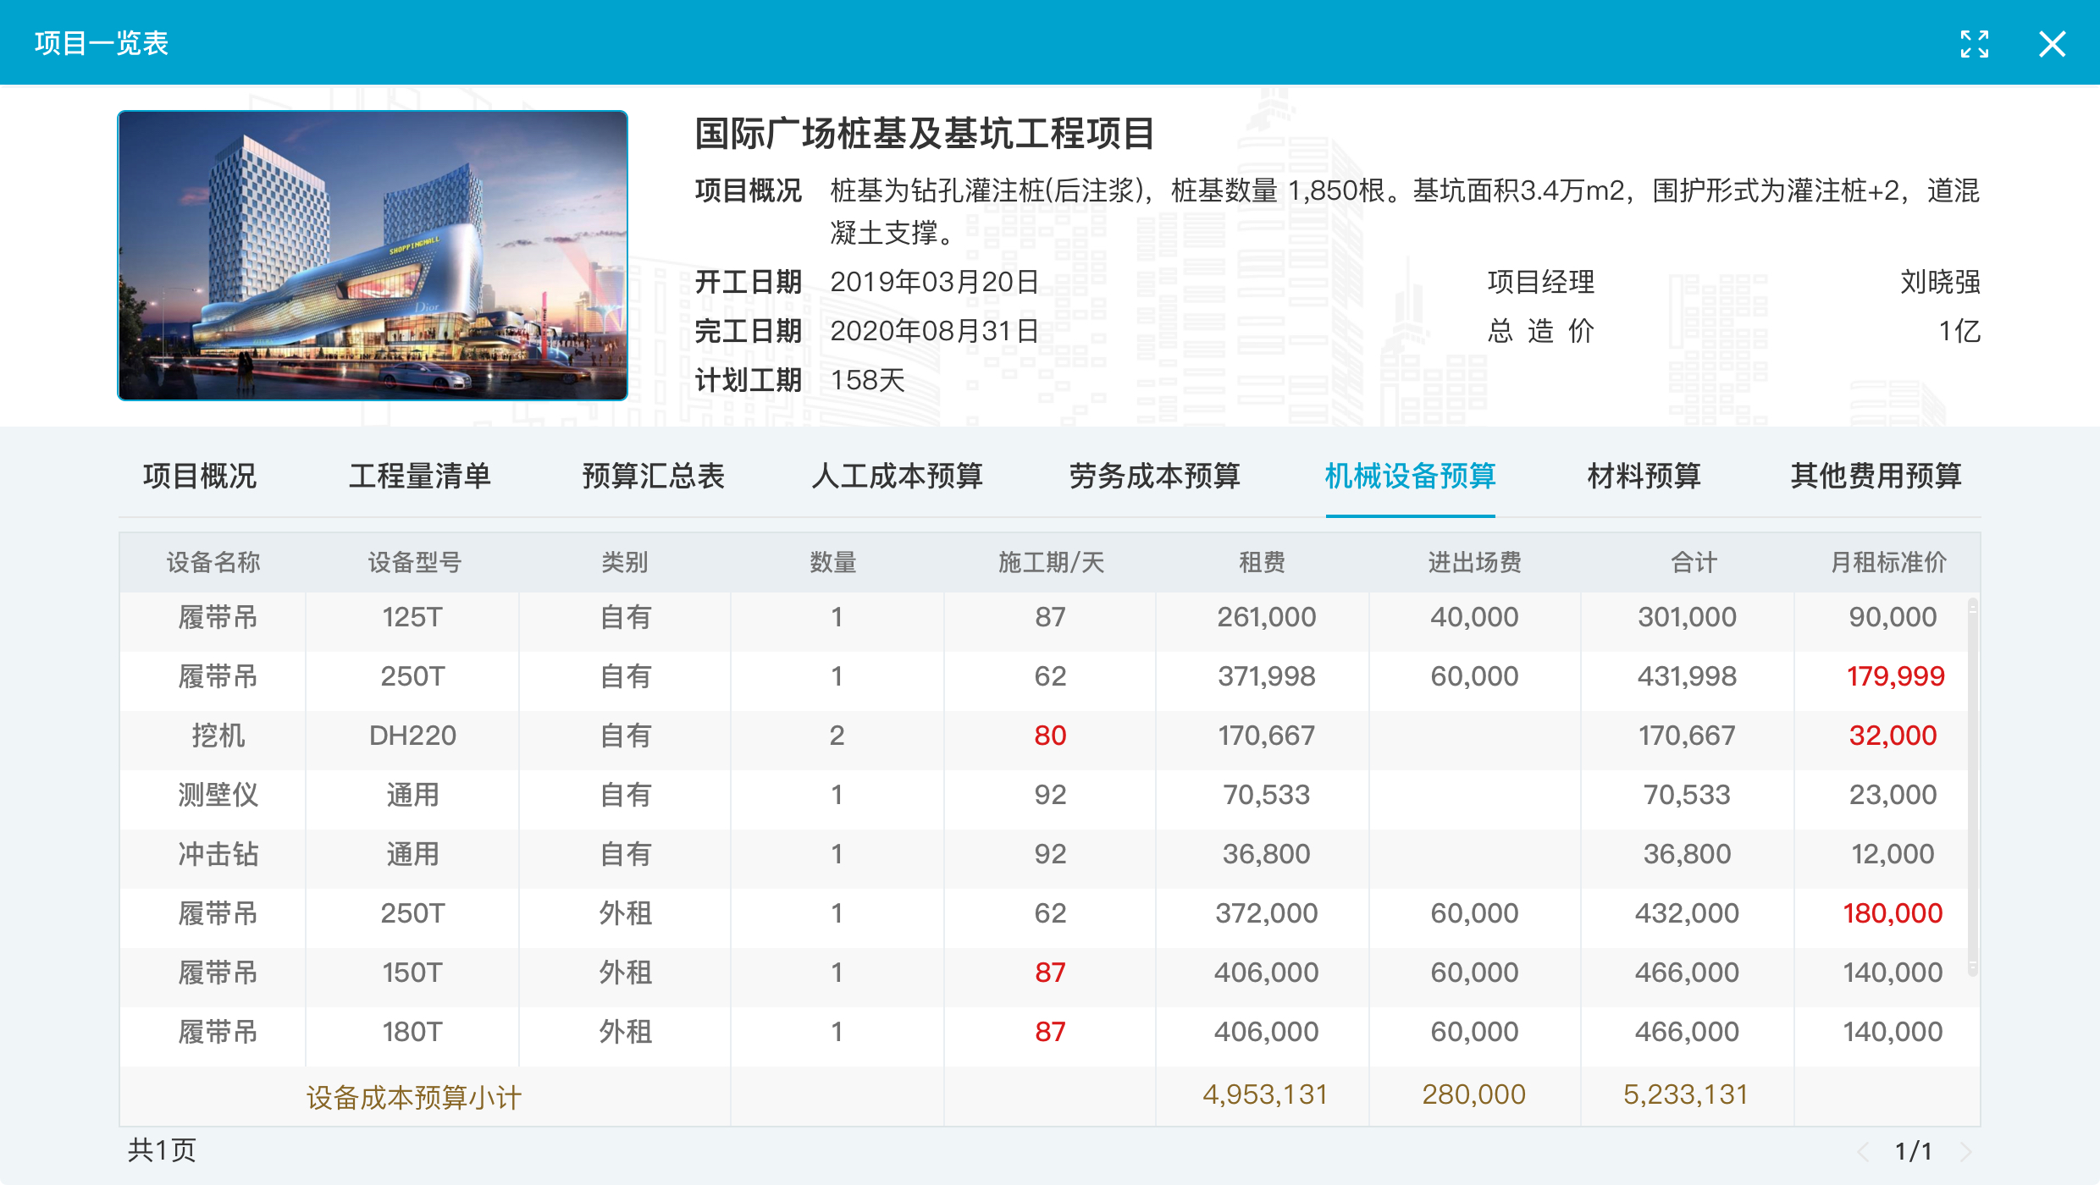Click 项目一览表 dialog title
This screenshot has height=1185, width=2100.
coord(102,43)
